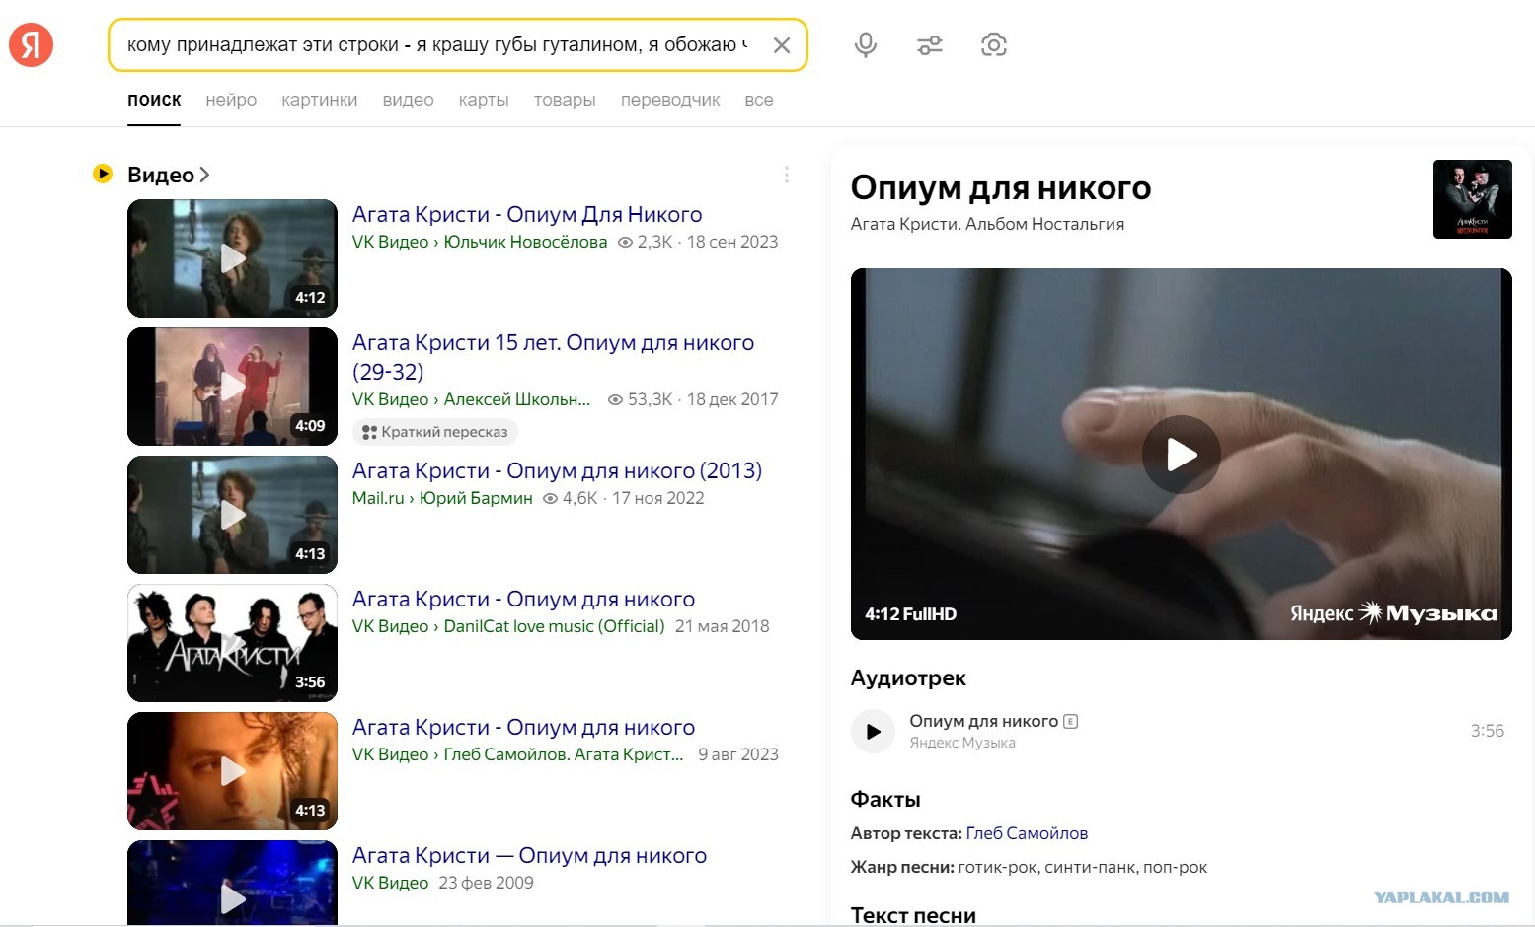The image size is (1535, 927).
Task: Open the Yandex logo home page
Action: point(31,45)
